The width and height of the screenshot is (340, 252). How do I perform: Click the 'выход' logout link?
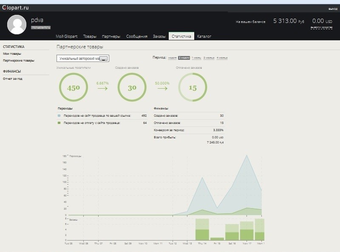(333, 9)
